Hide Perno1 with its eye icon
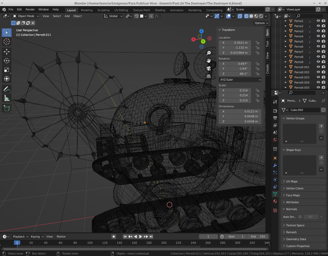The width and height of the screenshot is (328, 256). pos(318,21)
